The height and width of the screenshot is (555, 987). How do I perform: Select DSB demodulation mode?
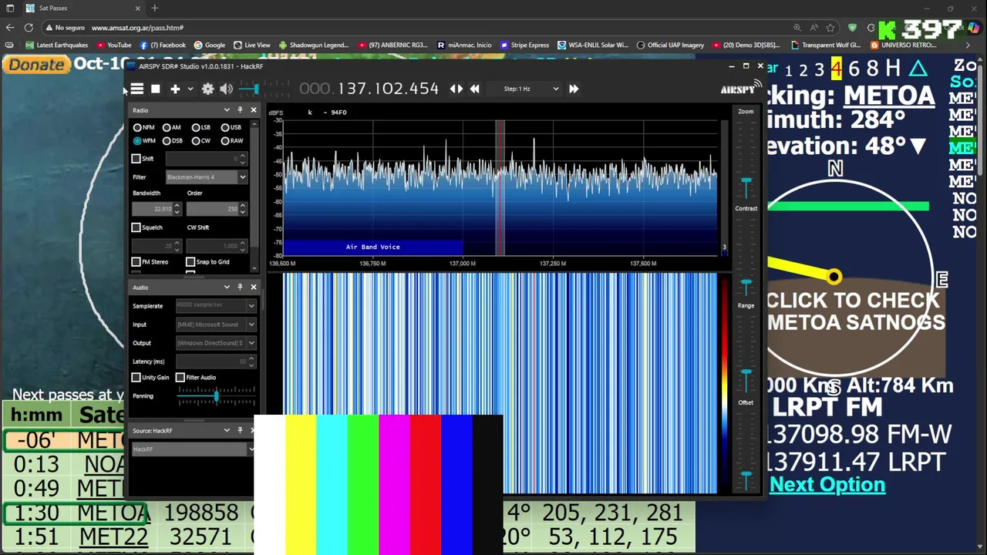tap(172, 141)
